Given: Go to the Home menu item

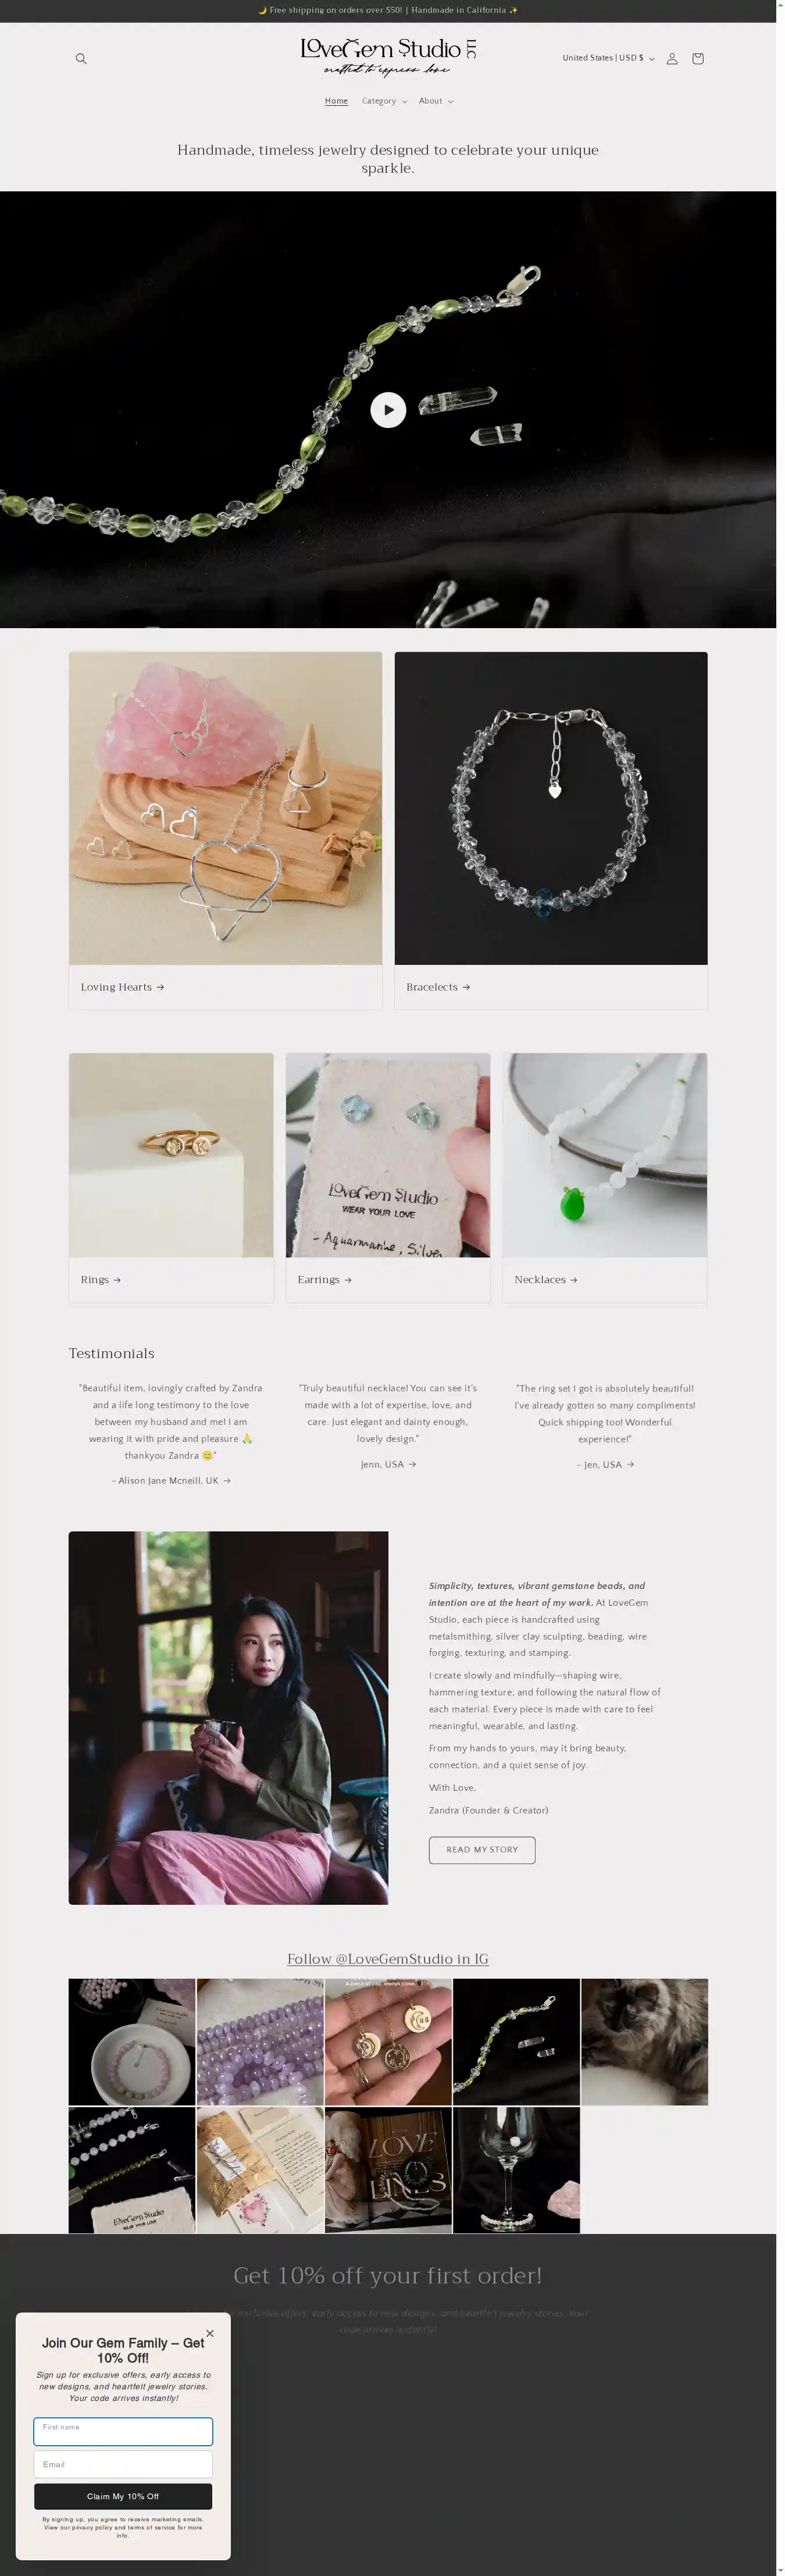Looking at the screenshot, I should tap(337, 101).
